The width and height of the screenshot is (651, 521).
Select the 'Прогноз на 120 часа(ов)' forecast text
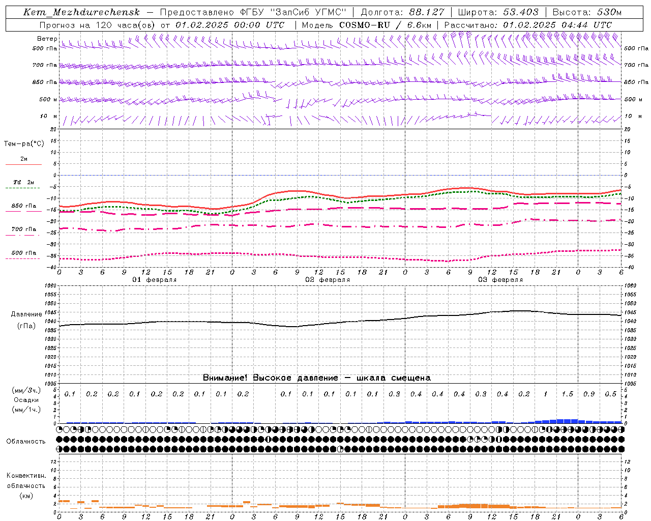tap(98, 25)
